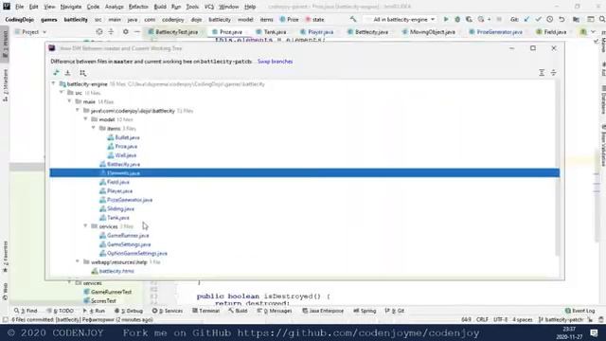Screen dimensions: 606x341
Task: Select Battlecity.java in the diff tree
Action: (x=123, y=164)
